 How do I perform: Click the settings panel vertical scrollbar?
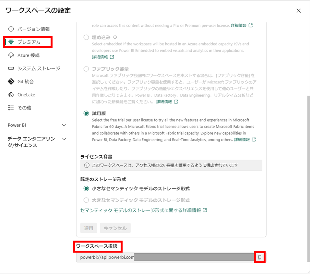308,179
